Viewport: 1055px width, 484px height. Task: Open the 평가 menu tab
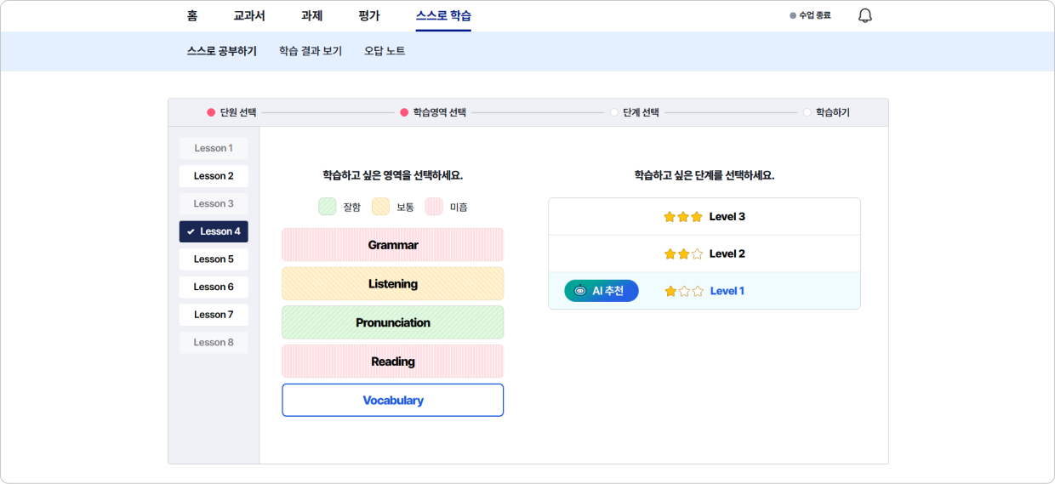[x=369, y=15]
